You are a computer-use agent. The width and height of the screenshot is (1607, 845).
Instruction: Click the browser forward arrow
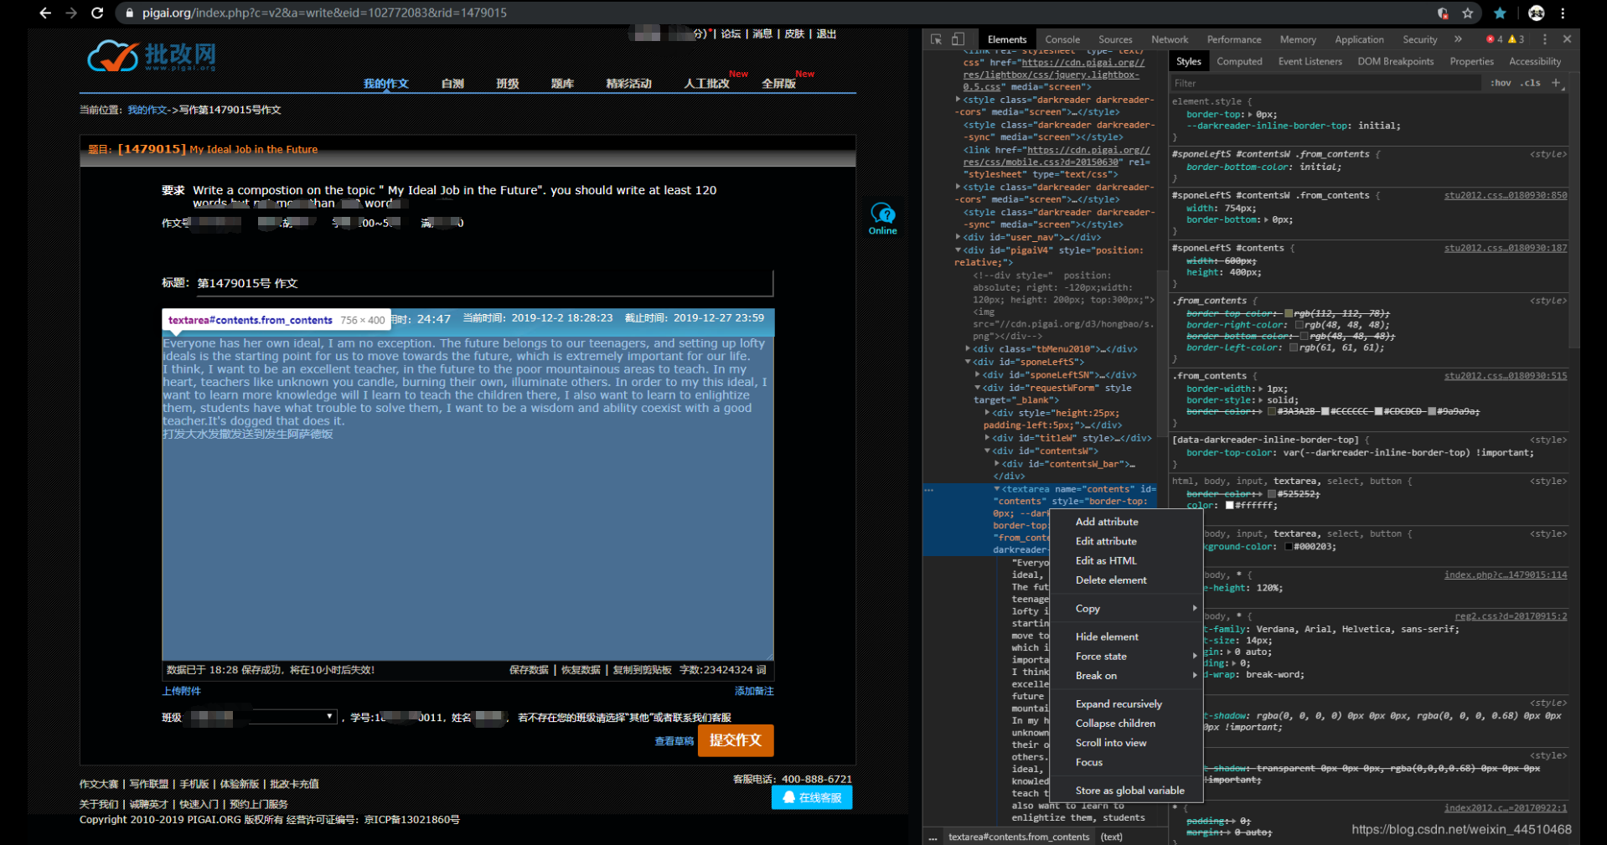(71, 13)
